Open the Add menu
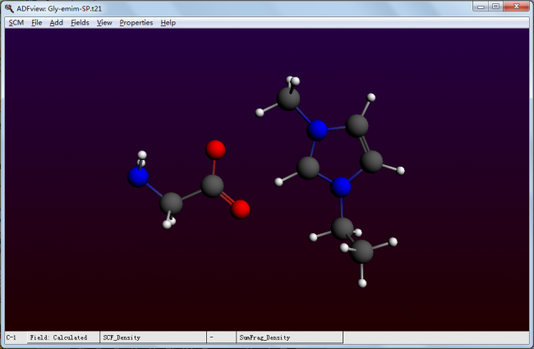The width and height of the screenshot is (534, 349). (x=56, y=23)
